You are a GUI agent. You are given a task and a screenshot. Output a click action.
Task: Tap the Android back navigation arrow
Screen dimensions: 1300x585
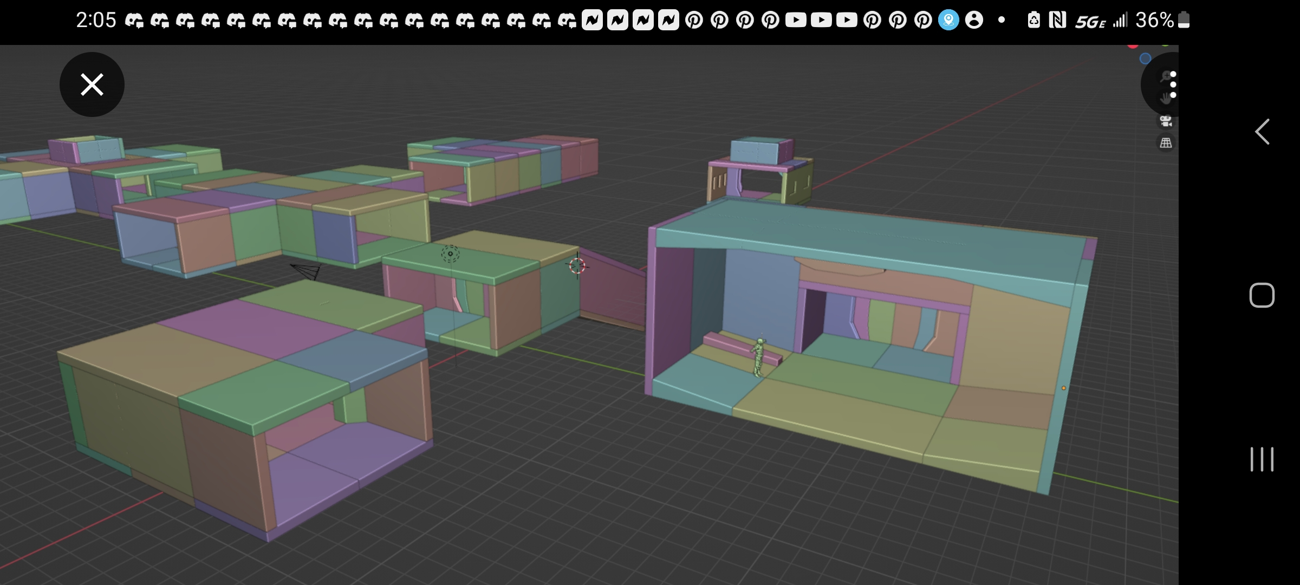click(x=1262, y=132)
